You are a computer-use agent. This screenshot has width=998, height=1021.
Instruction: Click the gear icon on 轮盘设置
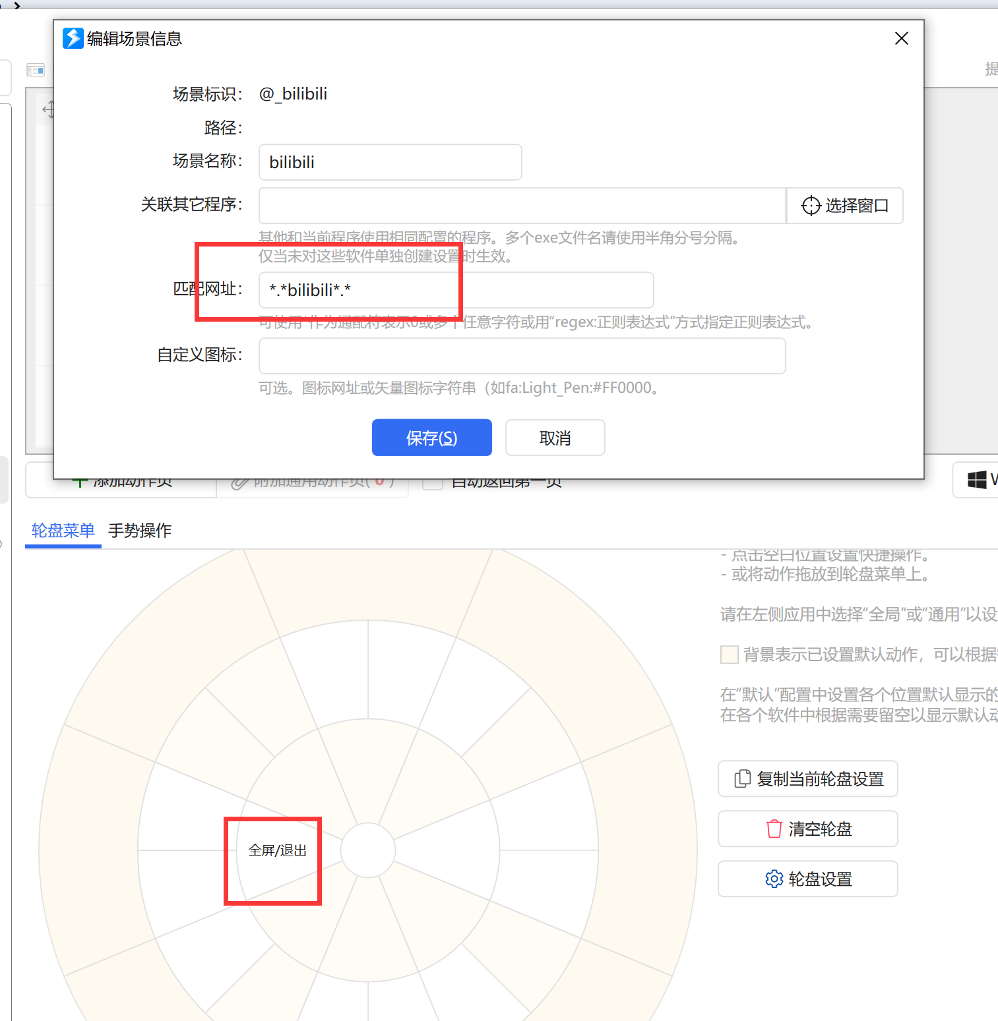774,879
